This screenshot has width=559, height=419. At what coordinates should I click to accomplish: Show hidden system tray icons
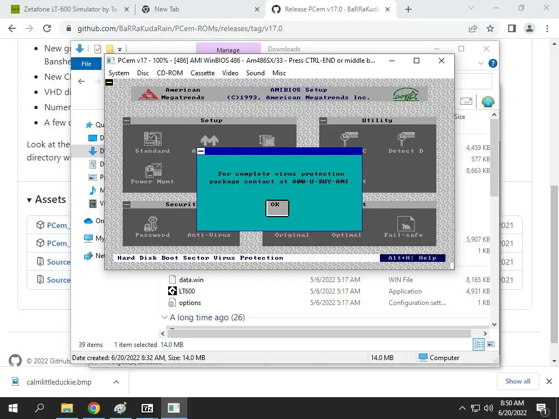pos(462,408)
